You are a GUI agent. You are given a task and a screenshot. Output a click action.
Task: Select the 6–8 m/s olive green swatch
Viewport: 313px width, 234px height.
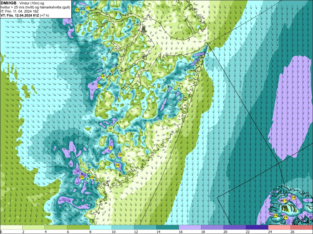click(x=78, y=227)
